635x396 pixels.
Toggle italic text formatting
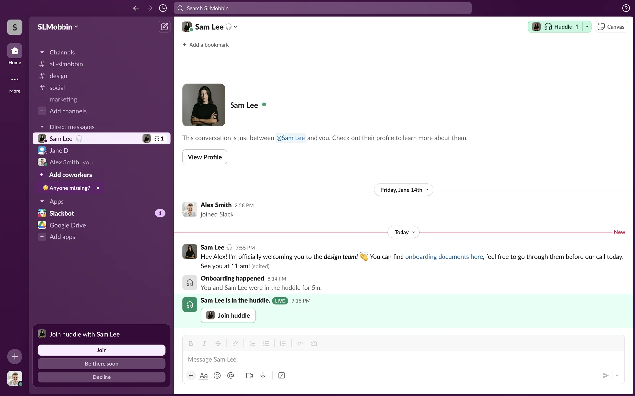204,344
